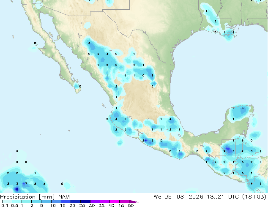Click the 15–20 mm legend color box
268x207 pixels.
(66, 202)
